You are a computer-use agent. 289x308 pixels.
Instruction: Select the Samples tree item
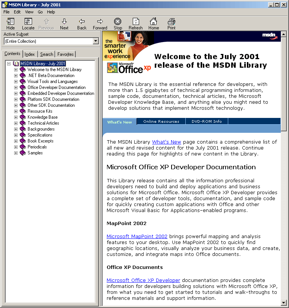pyautogui.click(x=35, y=153)
